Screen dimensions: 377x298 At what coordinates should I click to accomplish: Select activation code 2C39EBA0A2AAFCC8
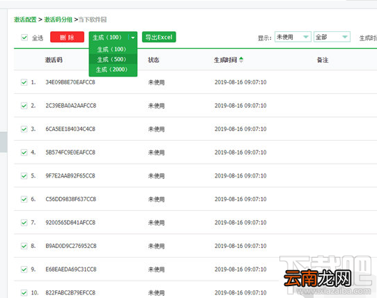(x=71, y=106)
